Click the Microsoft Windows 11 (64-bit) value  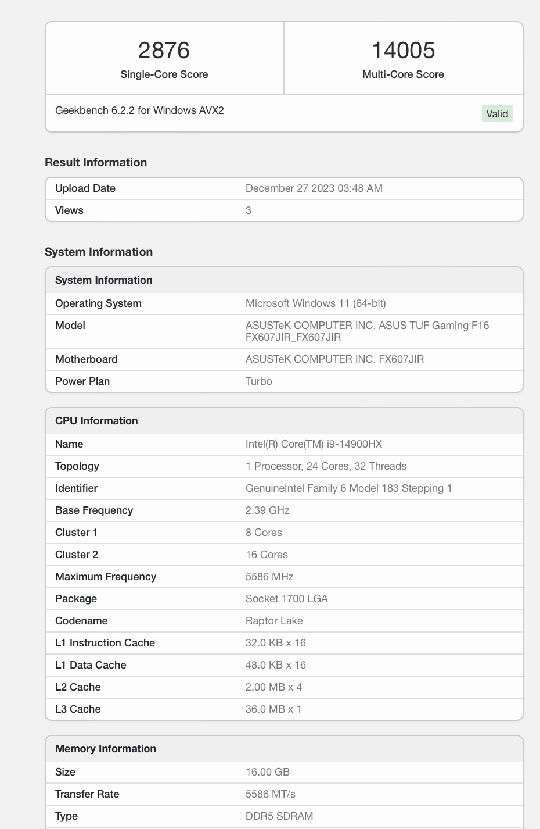(315, 303)
